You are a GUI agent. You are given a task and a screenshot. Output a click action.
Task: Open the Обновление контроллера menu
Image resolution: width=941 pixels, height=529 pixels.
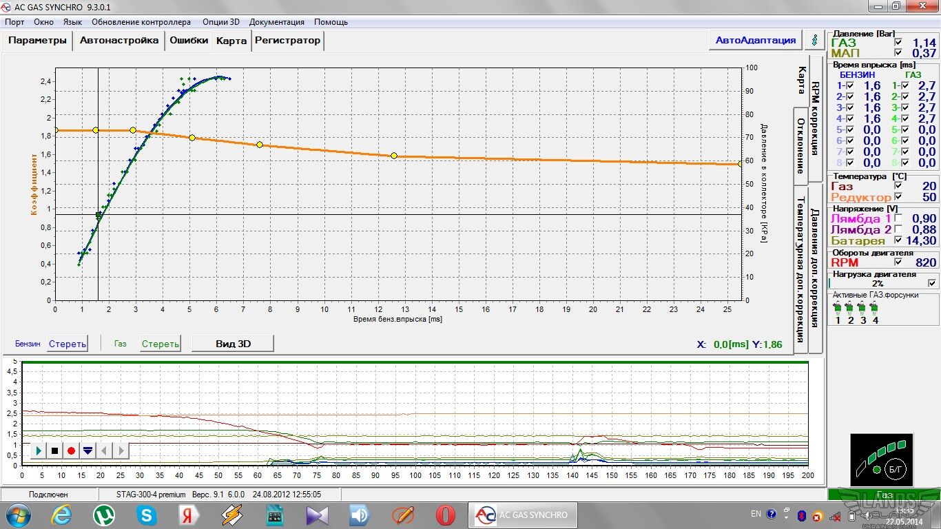coord(141,22)
